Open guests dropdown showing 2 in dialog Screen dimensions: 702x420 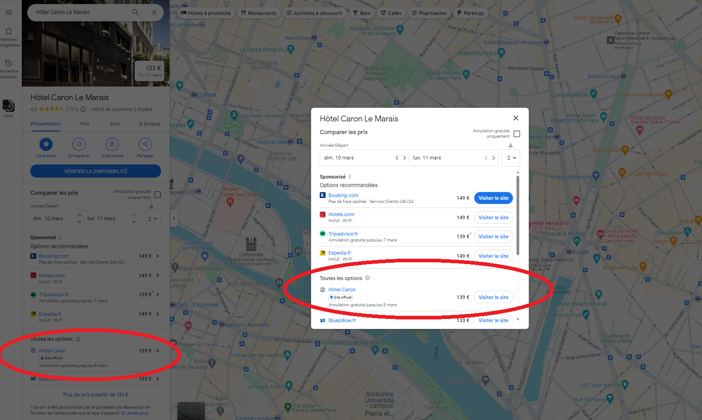click(x=511, y=158)
